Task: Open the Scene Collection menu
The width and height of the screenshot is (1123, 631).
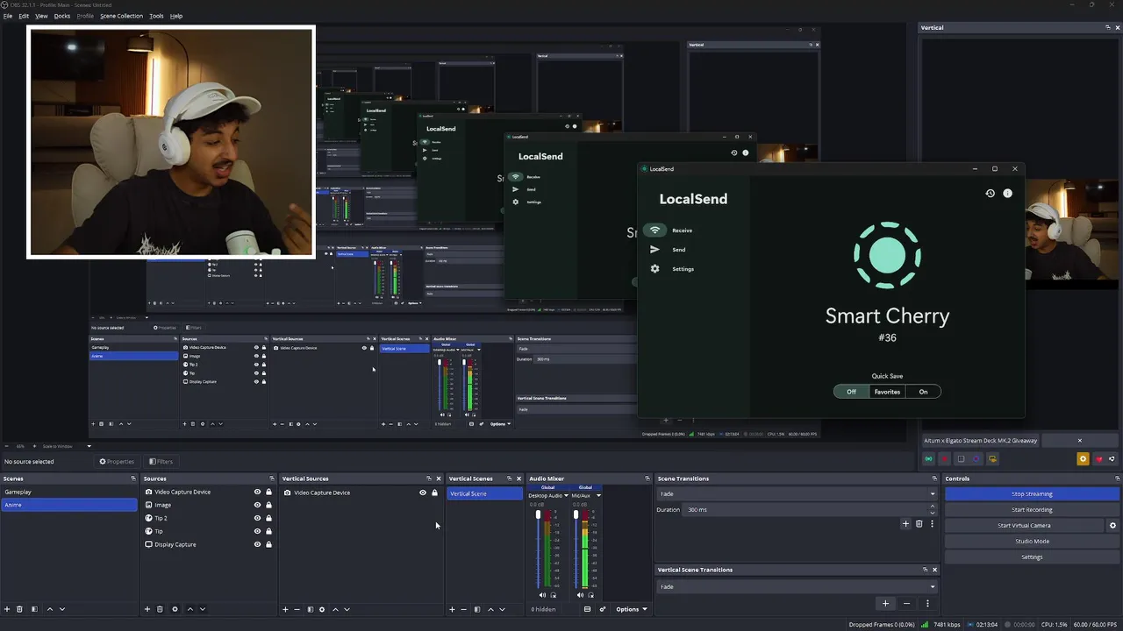Action: coord(121,16)
